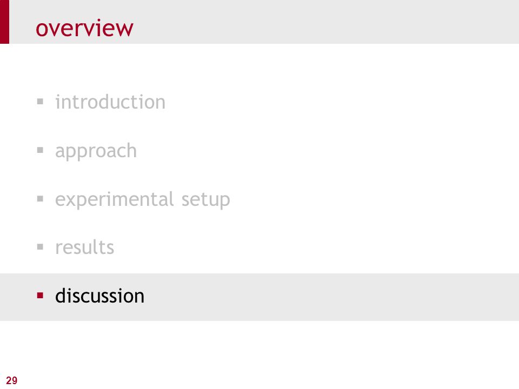Image resolution: width=519 pixels, height=389 pixels.
Task: Click slide number 29 in the corner
Action: (x=11, y=380)
